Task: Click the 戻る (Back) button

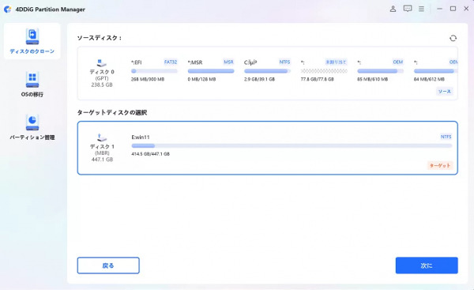Action: click(108, 266)
